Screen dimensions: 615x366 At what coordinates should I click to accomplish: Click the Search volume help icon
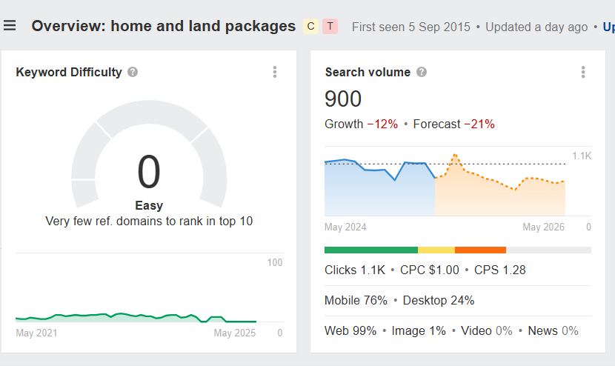click(x=421, y=72)
